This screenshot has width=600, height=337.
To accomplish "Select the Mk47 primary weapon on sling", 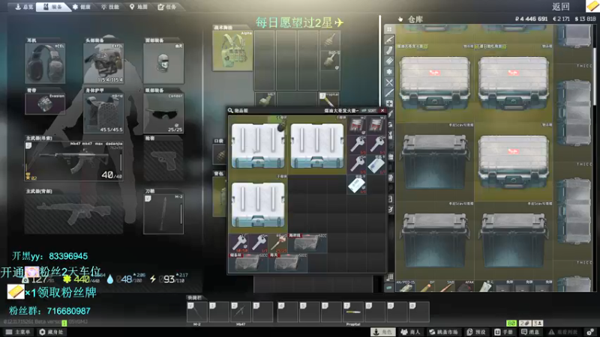I will click(73, 161).
